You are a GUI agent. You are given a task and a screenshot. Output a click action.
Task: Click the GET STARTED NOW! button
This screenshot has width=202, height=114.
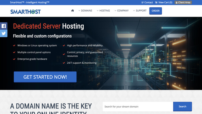45,77
